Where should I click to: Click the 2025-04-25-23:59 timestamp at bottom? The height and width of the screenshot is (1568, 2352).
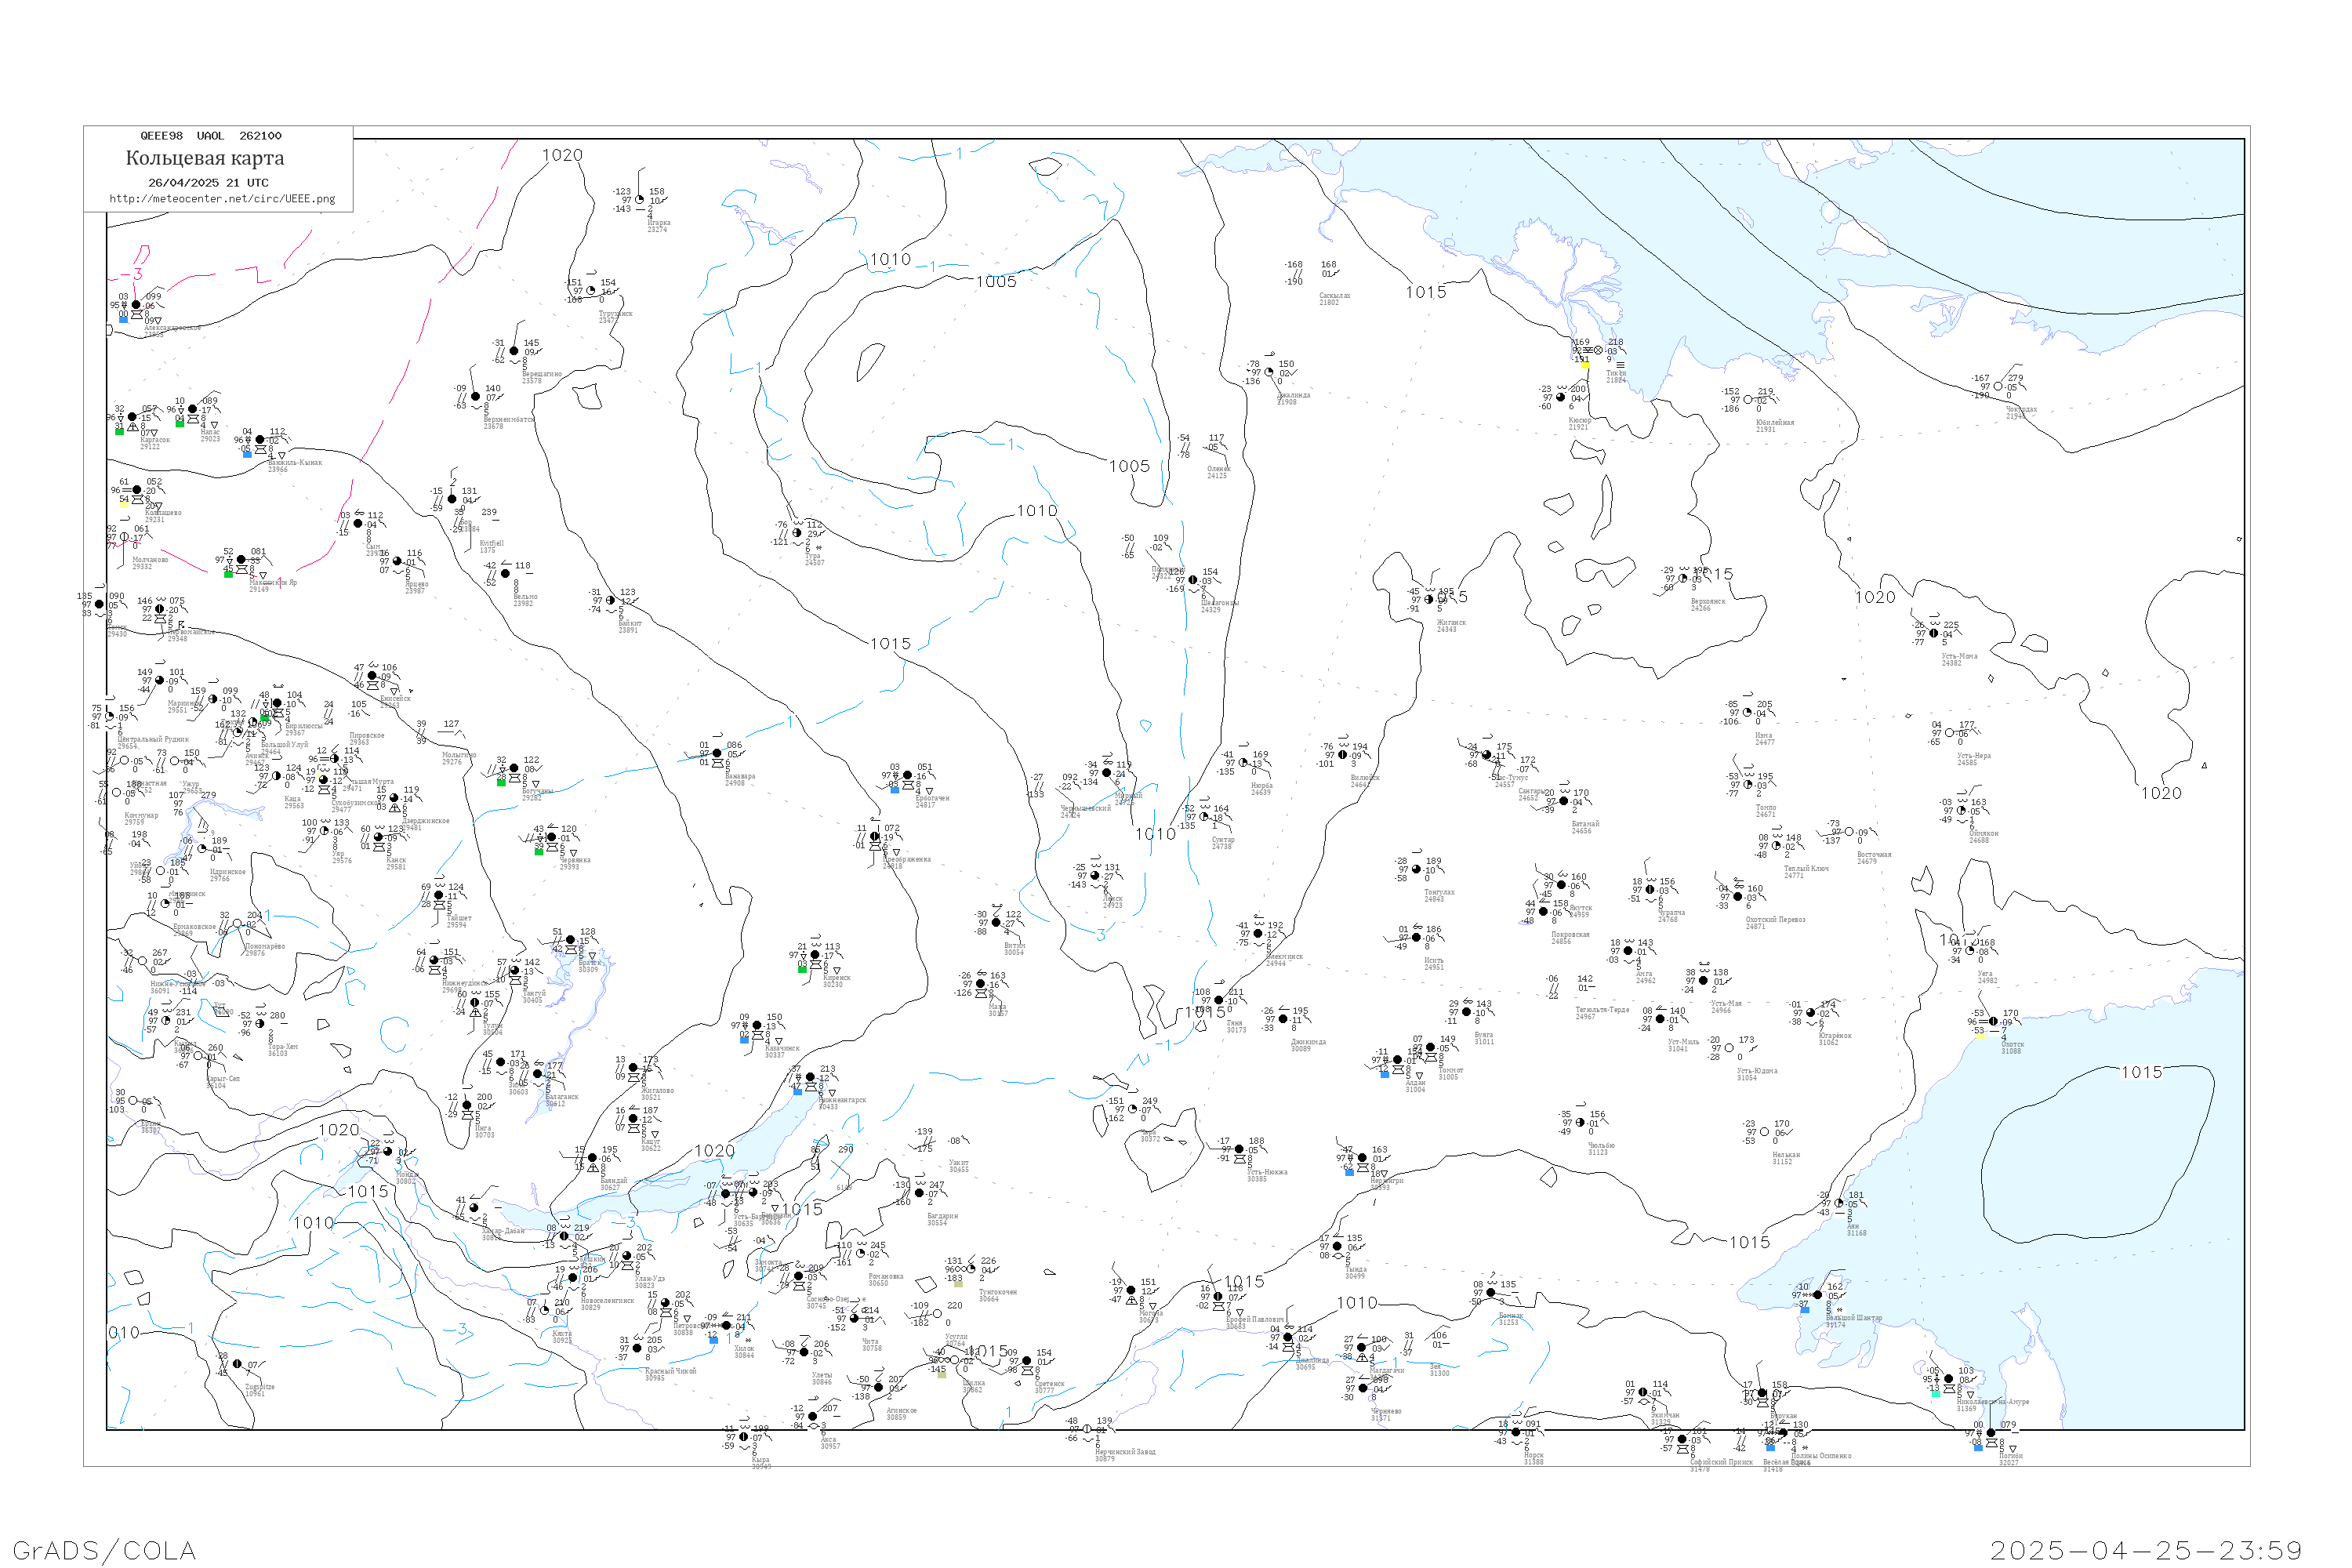(x=2146, y=1550)
